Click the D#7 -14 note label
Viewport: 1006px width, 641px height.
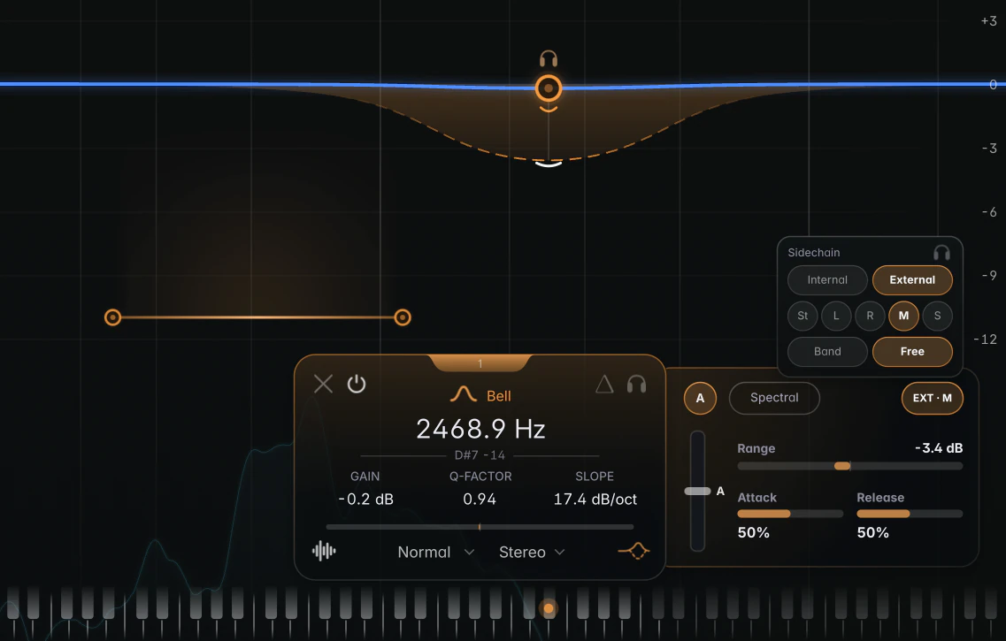click(480, 455)
